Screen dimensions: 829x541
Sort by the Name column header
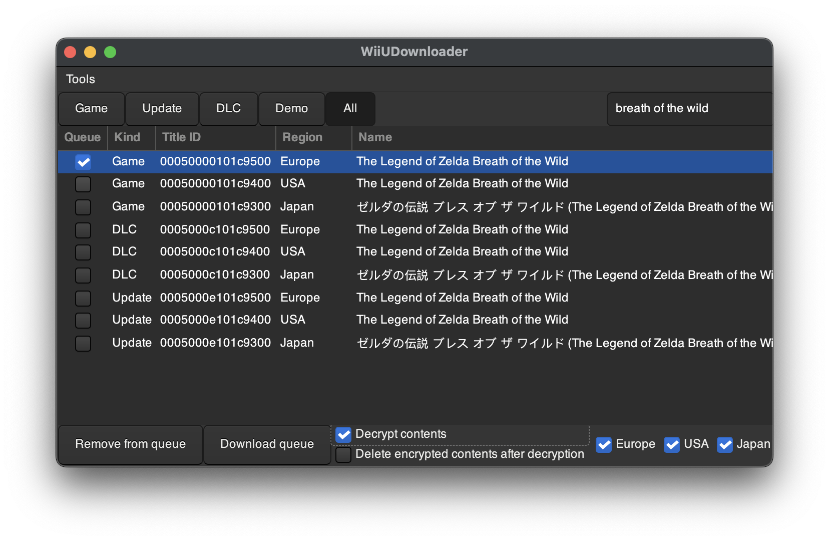[x=563, y=137]
